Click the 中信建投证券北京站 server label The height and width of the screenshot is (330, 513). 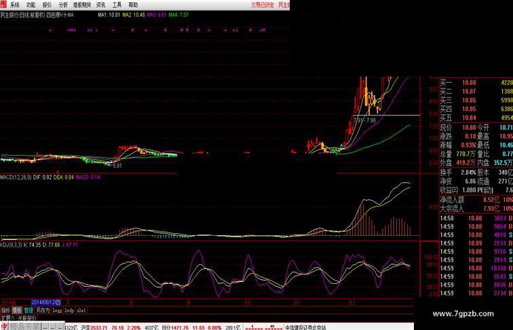(x=305, y=327)
